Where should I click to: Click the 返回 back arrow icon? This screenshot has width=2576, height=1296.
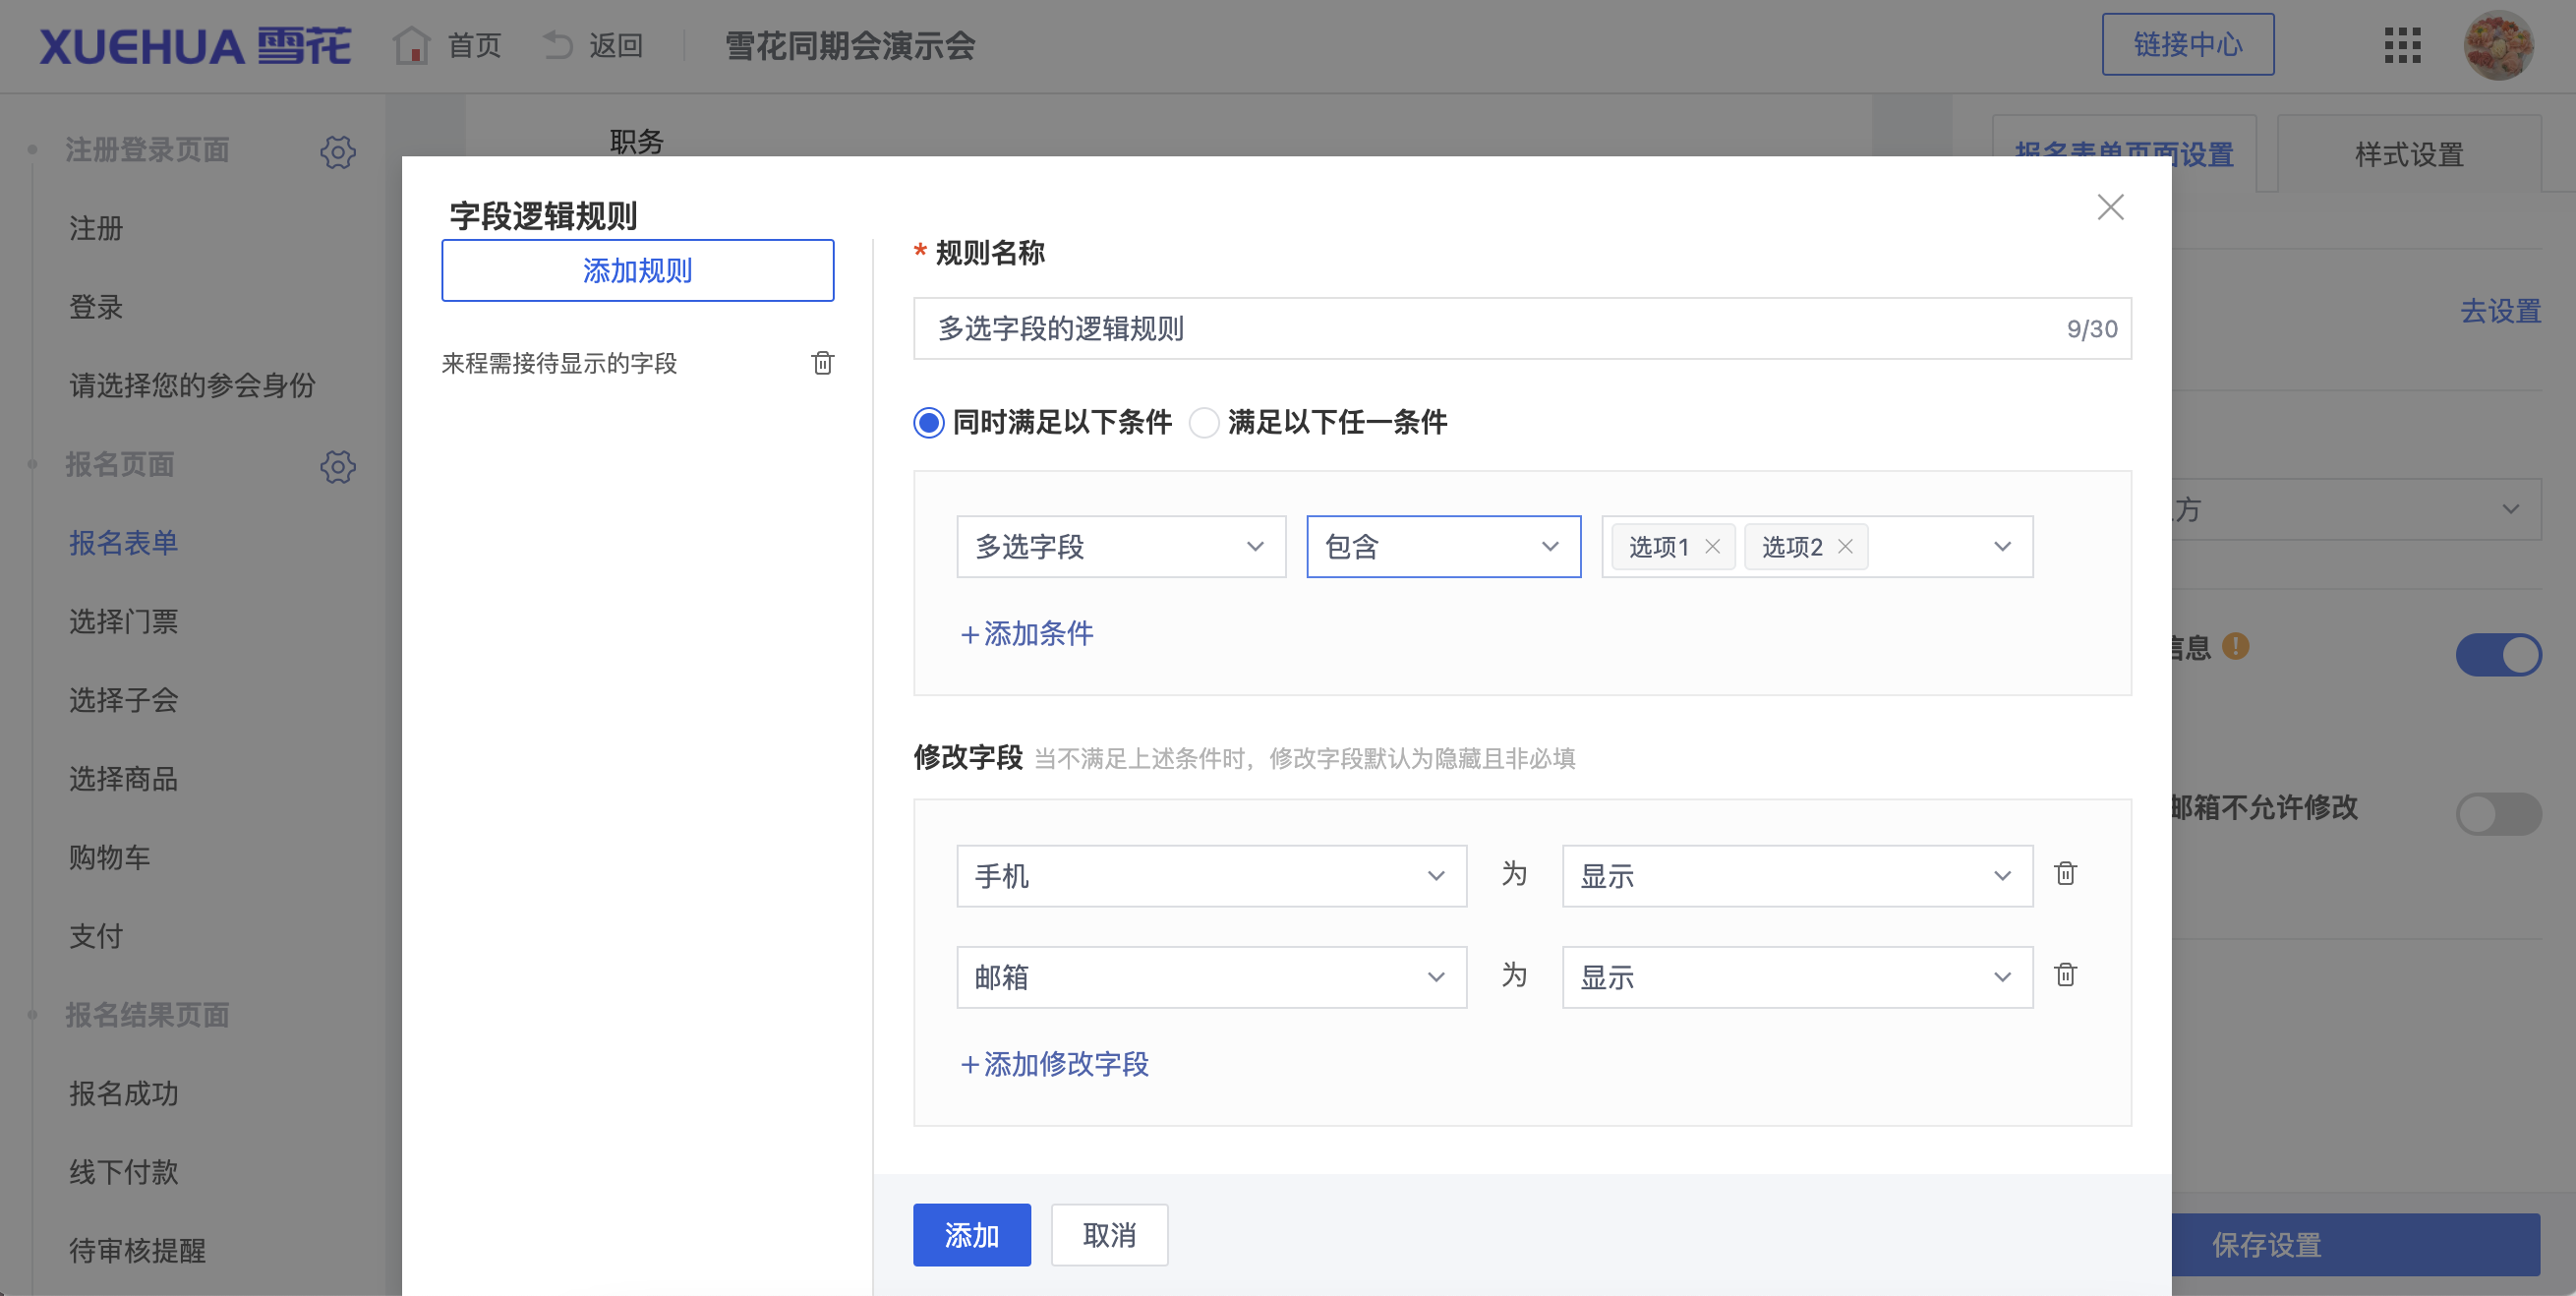coord(557,45)
